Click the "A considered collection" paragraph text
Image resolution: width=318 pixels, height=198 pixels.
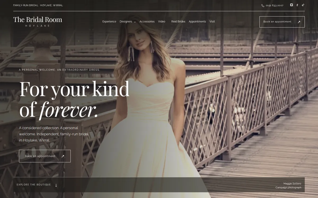tap(54, 134)
